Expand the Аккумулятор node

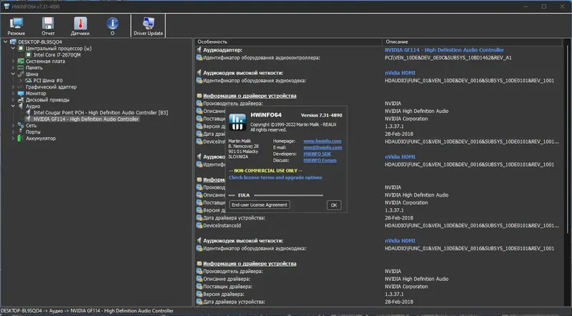[x=13, y=139]
